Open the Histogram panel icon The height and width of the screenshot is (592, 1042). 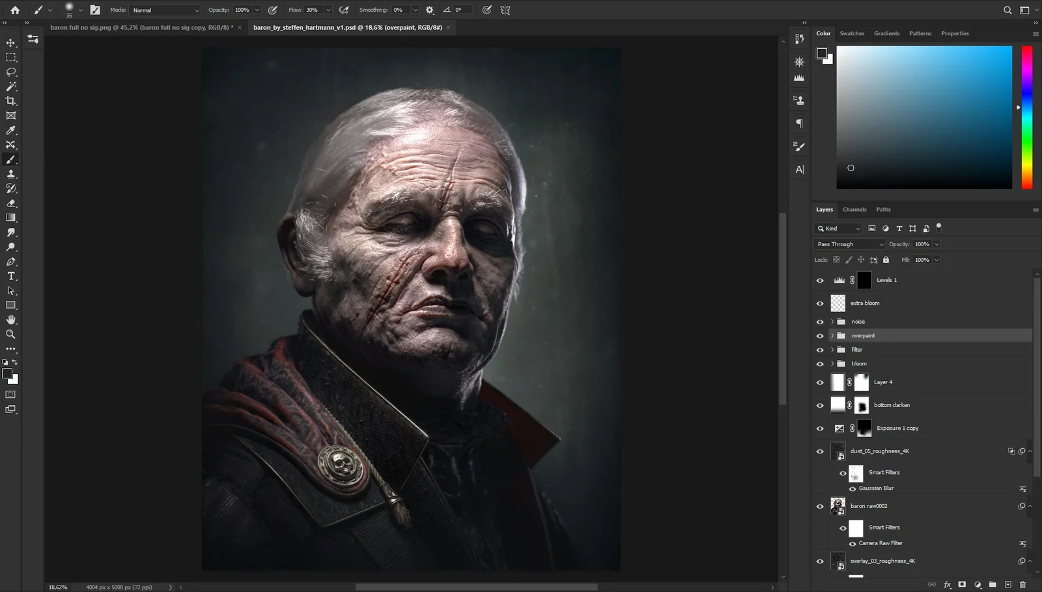(799, 77)
